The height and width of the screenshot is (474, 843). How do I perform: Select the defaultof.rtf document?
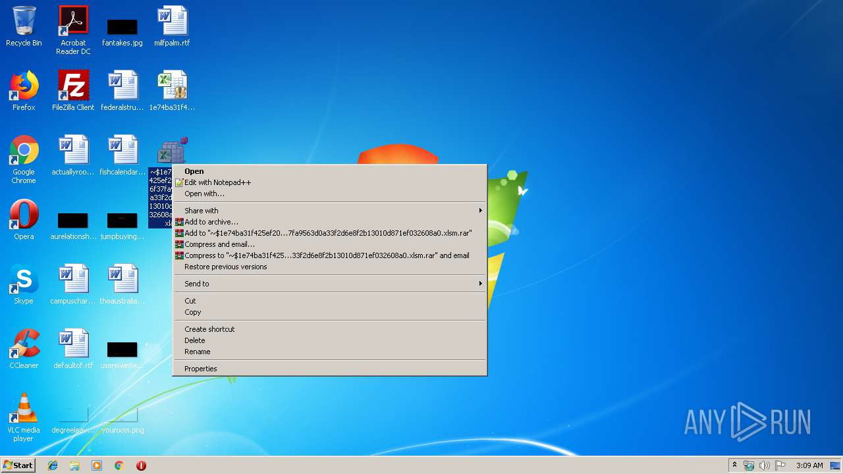73,349
